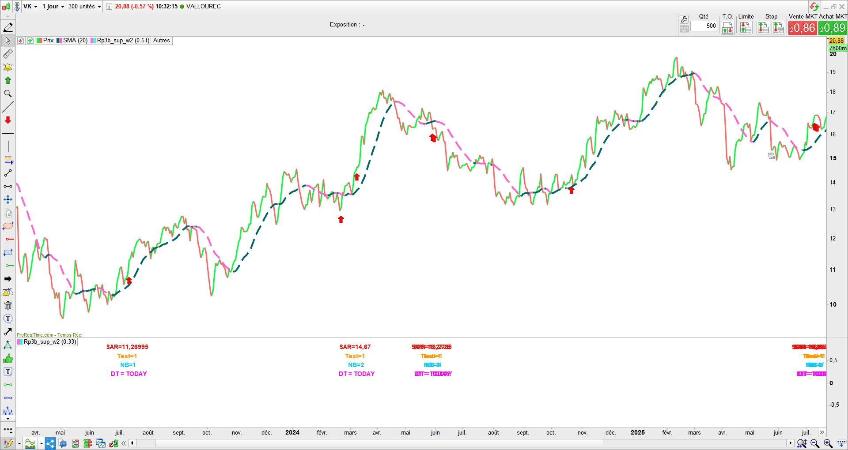This screenshot has width=848, height=450.
Task: Draw a rectangle with the blue box tool
Action: click(8, 252)
